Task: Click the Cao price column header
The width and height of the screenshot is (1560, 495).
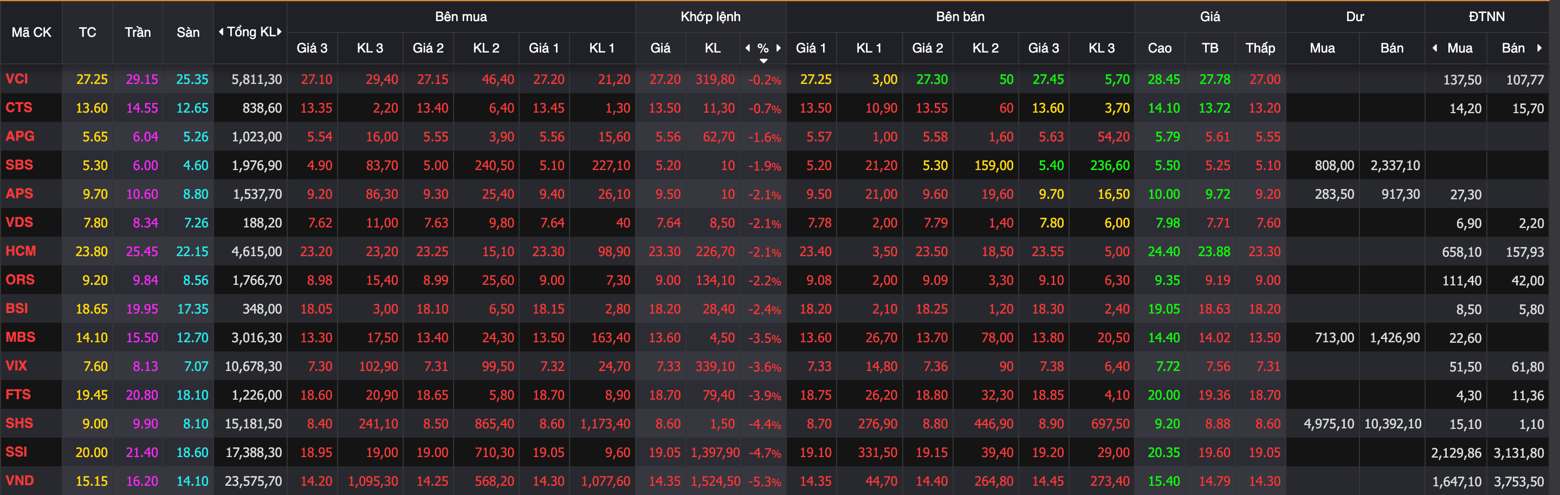Action: [x=1160, y=48]
